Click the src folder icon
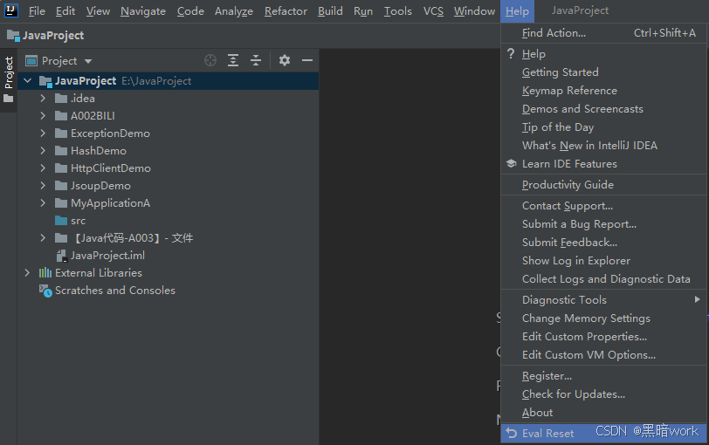709x445 pixels. click(x=61, y=221)
